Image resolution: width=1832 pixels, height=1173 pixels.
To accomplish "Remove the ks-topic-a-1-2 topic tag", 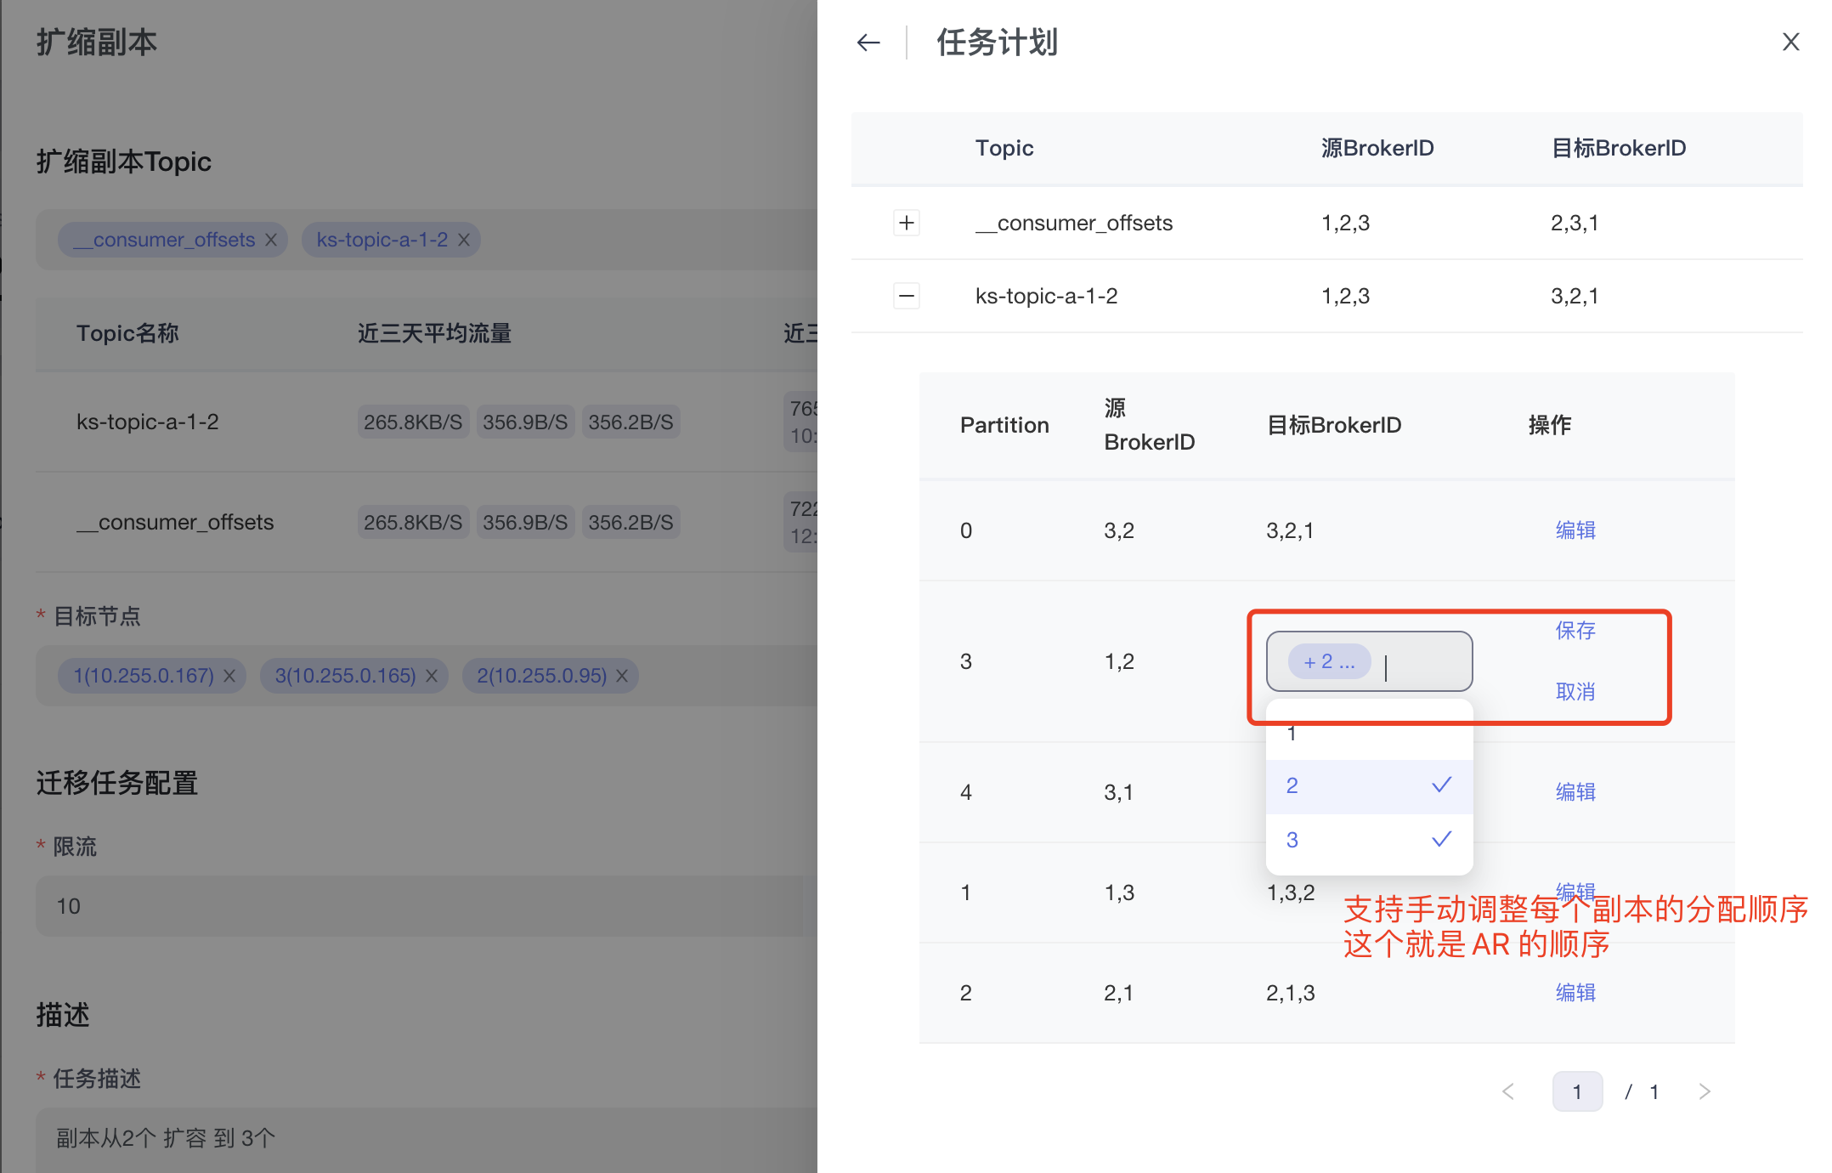I will [464, 240].
